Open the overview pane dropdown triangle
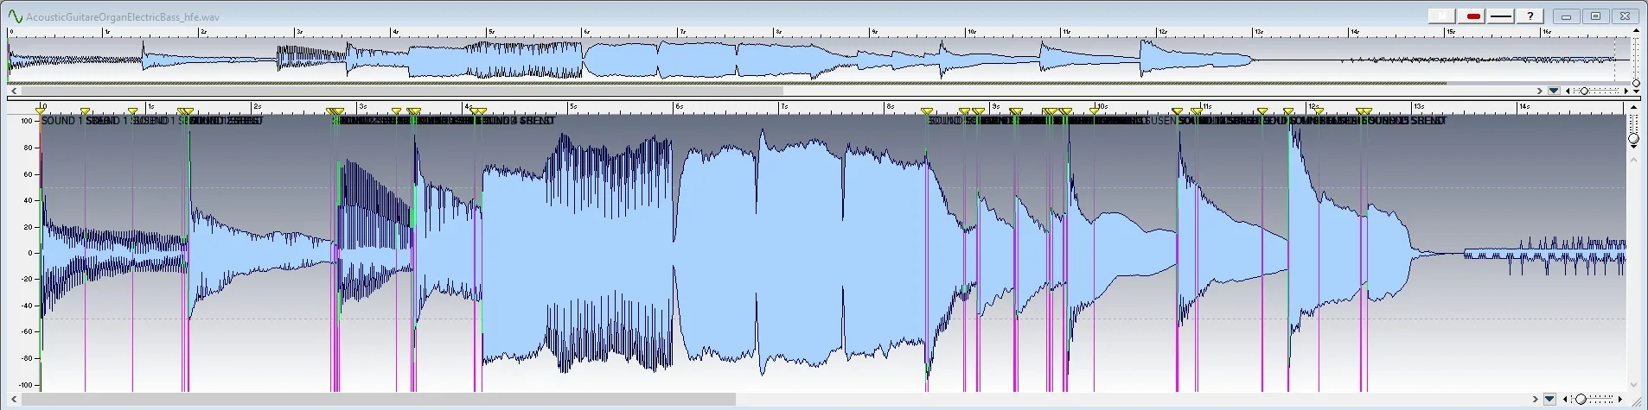Screen dimensions: 1648x410 coord(1554,91)
